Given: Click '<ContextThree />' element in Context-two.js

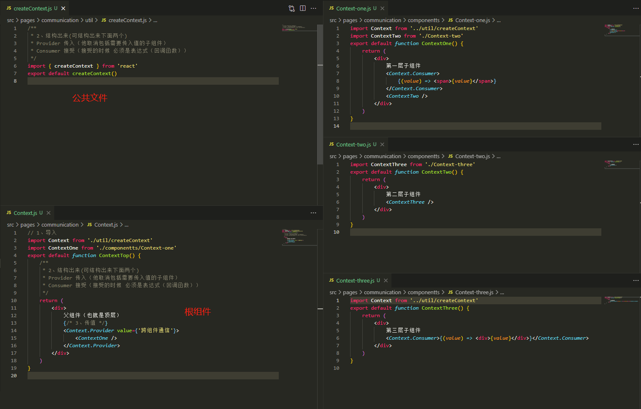Looking at the screenshot, I should (x=410, y=202).
